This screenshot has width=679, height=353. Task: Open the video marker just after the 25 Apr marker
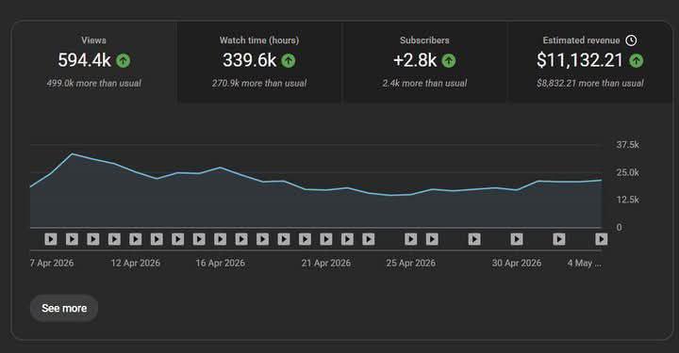(x=432, y=239)
